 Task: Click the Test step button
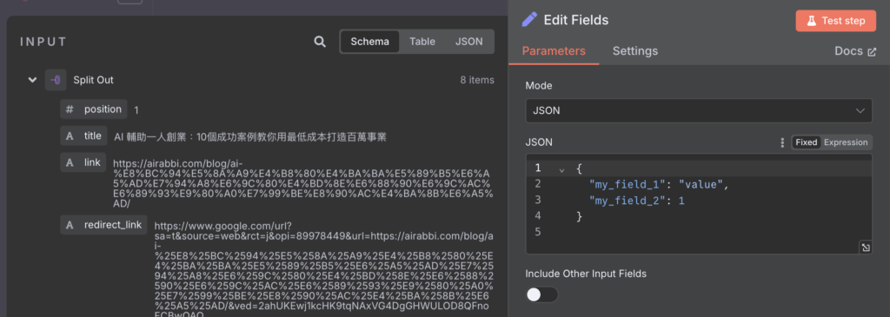click(837, 21)
